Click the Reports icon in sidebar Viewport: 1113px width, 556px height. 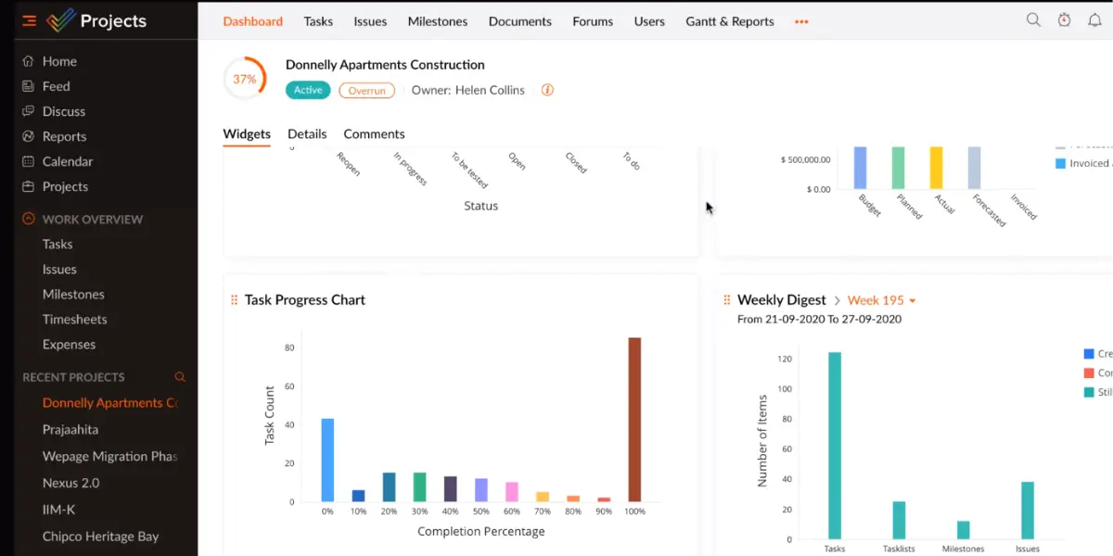pyautogui.click(x=28, y=136)
